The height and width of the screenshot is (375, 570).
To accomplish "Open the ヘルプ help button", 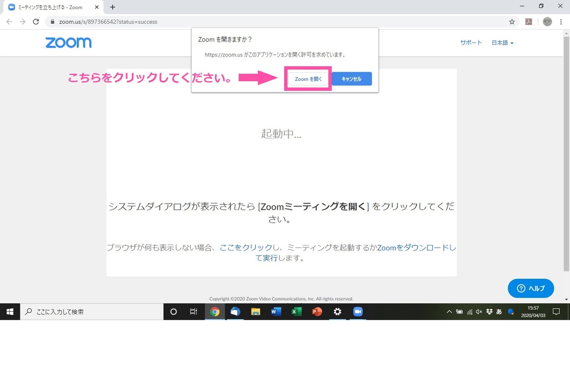I will [x=531, y=288].
